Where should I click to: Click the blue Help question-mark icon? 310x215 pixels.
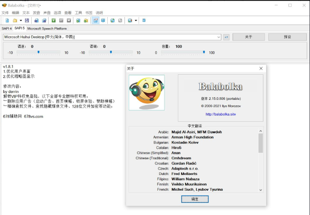coord(144,20)
